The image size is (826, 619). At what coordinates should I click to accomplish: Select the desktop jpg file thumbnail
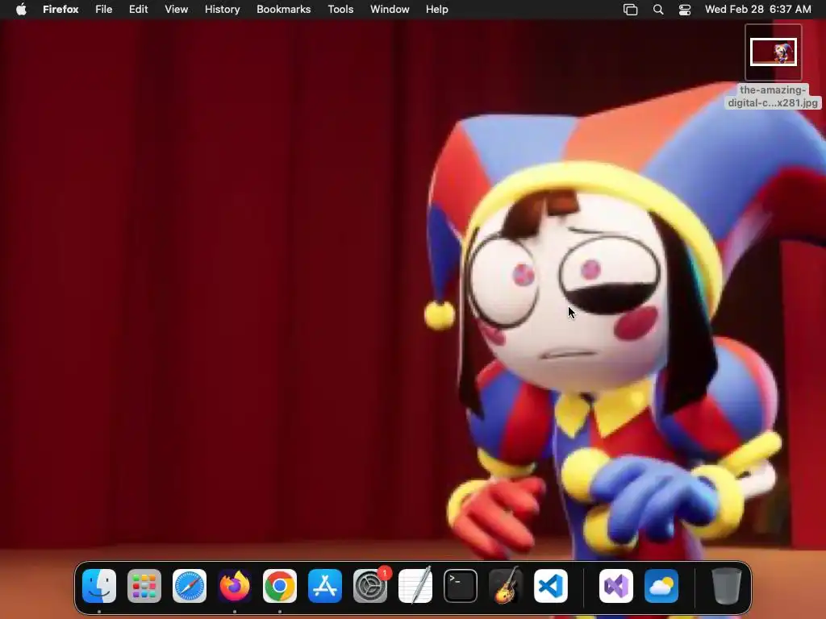(x=774, y=52)
